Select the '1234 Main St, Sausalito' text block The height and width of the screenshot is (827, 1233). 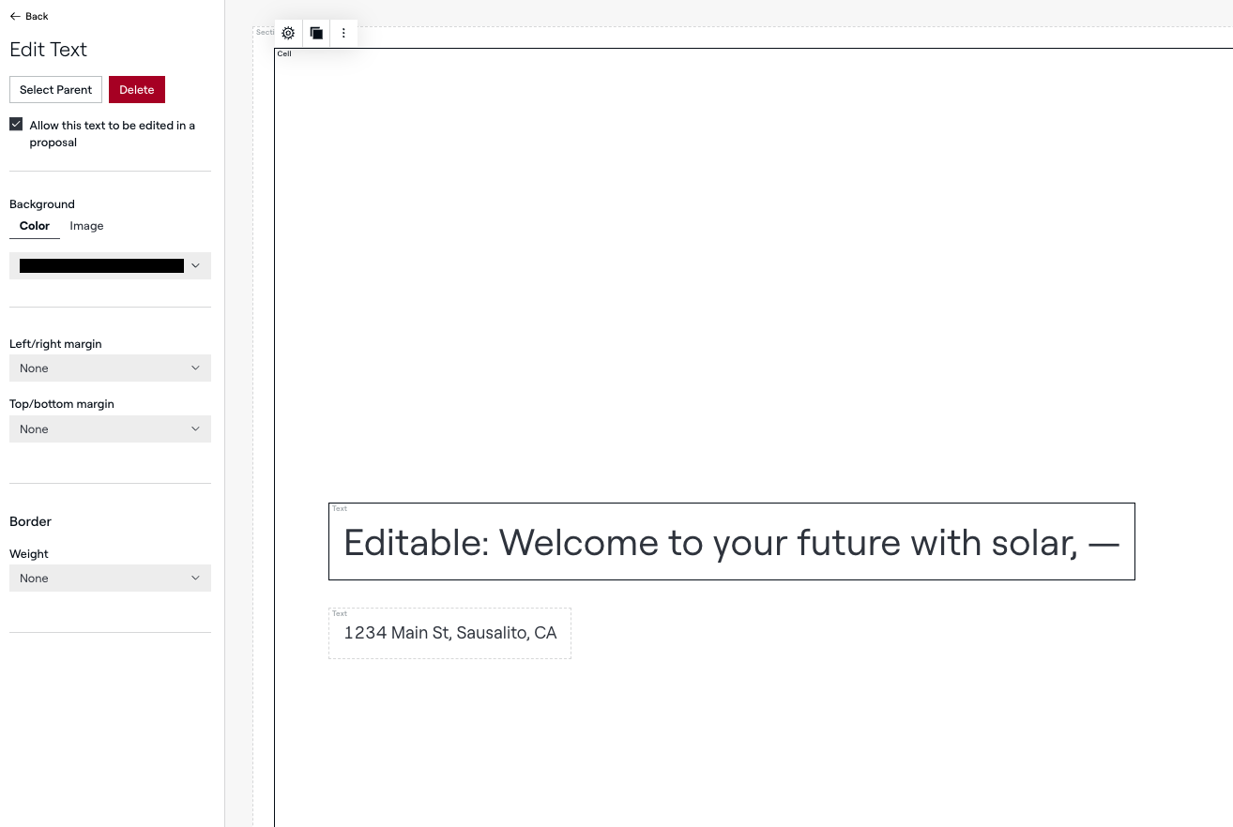tap(449, 634)
